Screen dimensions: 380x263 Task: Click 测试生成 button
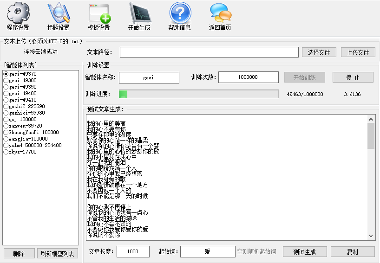click(304, 252)
